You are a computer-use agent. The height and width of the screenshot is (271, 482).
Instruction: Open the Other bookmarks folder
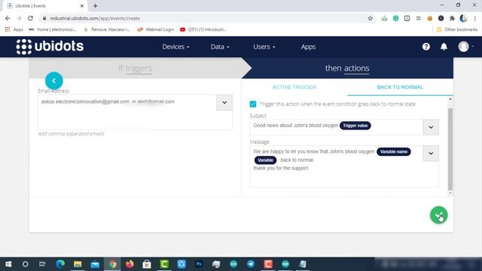coord(457,29)
